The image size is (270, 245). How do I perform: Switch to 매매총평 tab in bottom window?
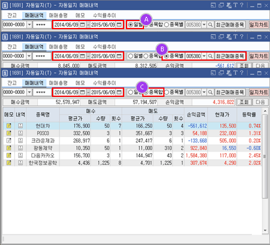pos(58,83)
